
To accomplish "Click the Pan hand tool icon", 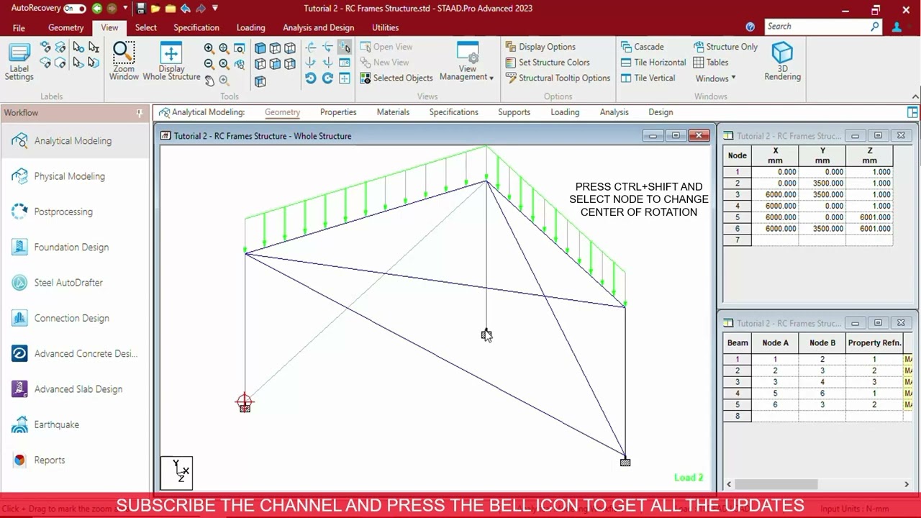I will 209,80.
